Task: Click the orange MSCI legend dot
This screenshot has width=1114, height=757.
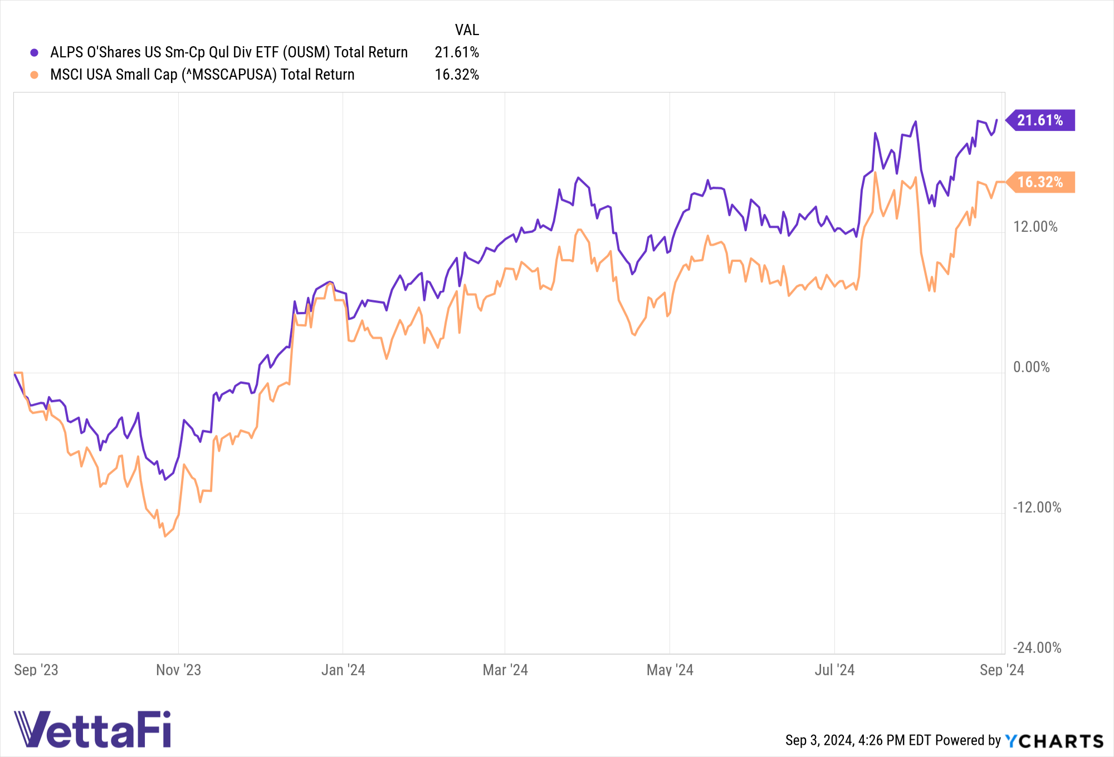Action: (x=35, y=75)
